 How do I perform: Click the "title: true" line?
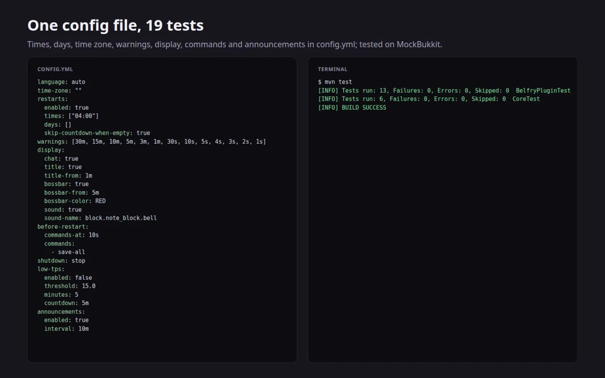coord(63,167)
